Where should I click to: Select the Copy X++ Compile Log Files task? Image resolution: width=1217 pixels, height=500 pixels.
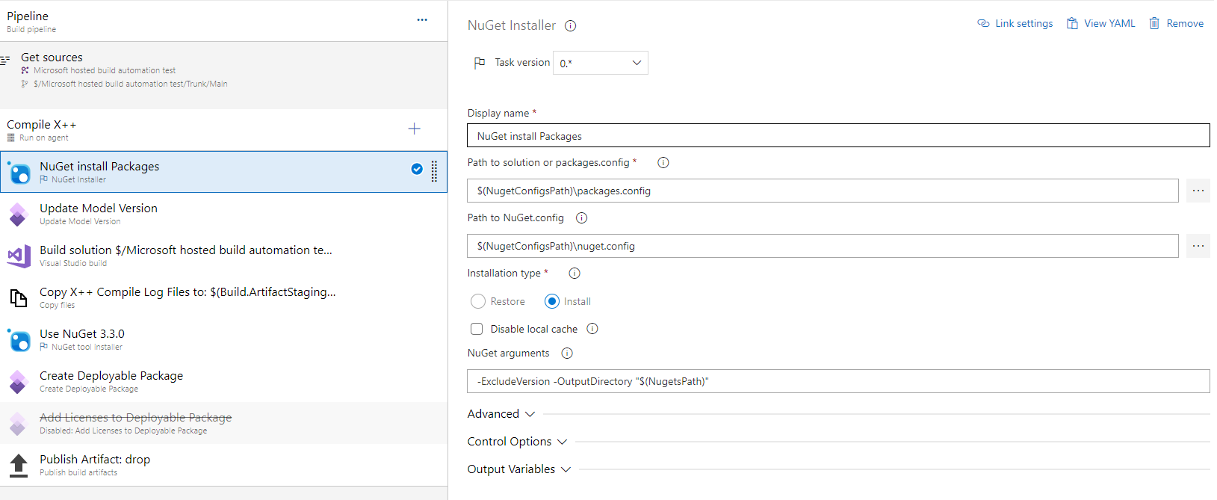(x=224, y=297)
